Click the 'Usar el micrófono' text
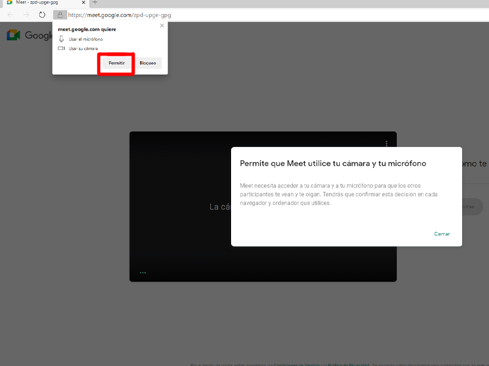Viewport: 489px width, 366px height. 86,39
